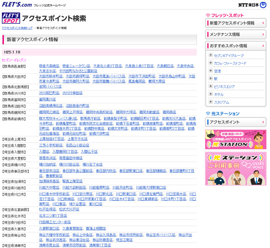
Task: Open 藤岡中央高校前店 link
Action: pos(100,112)
